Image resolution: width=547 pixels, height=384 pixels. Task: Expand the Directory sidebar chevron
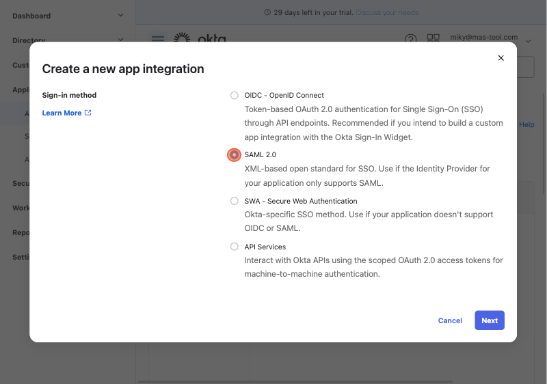[120, 40]
